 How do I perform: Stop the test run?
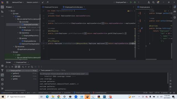click(12, 67)
